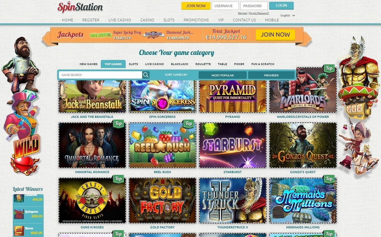
Task: Click the Top badge on Reel Rush
Action: pyautogui.click(x=188, y=124)
